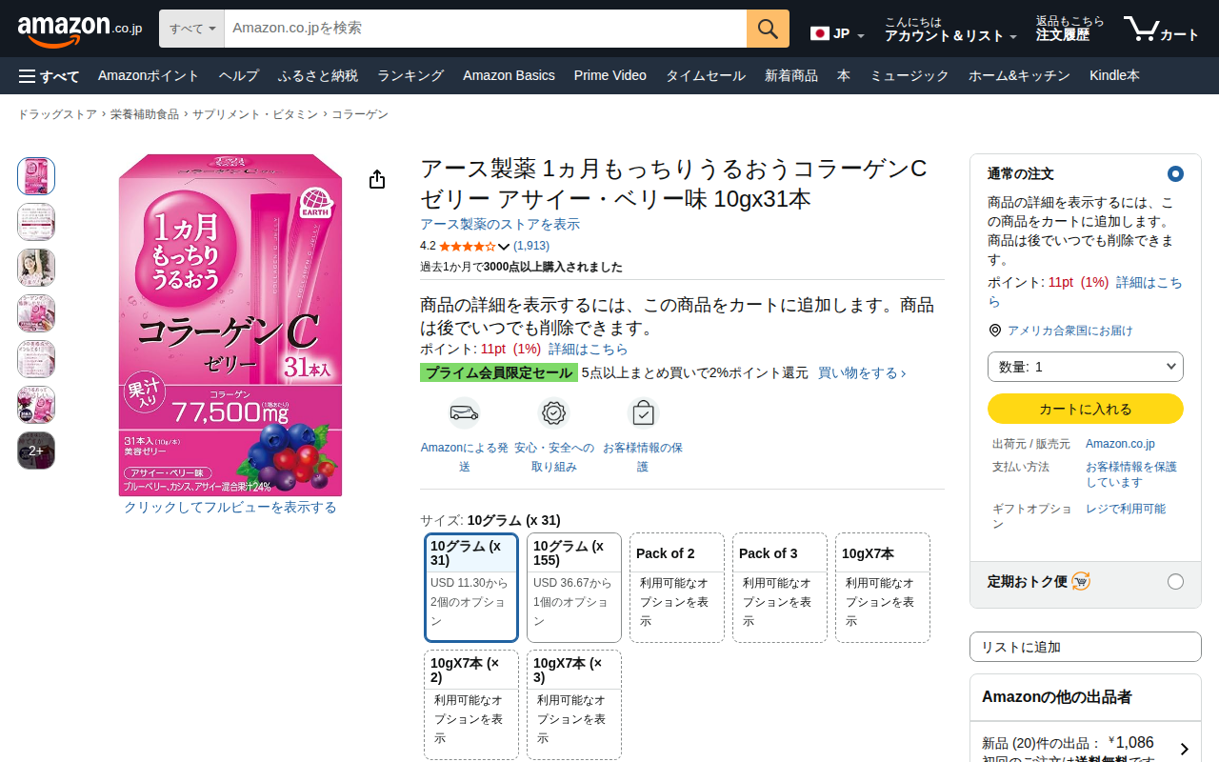Screen dimensions: 1219x762
Task: Select the 定期おトク便 radio button
Action: coord(1175,581)
